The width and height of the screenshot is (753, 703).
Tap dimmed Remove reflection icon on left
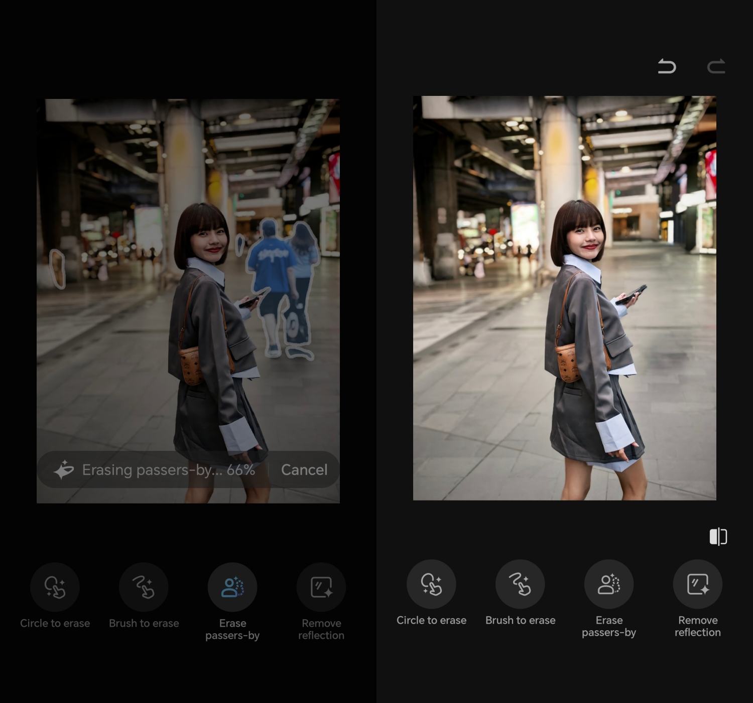point(321,587)
